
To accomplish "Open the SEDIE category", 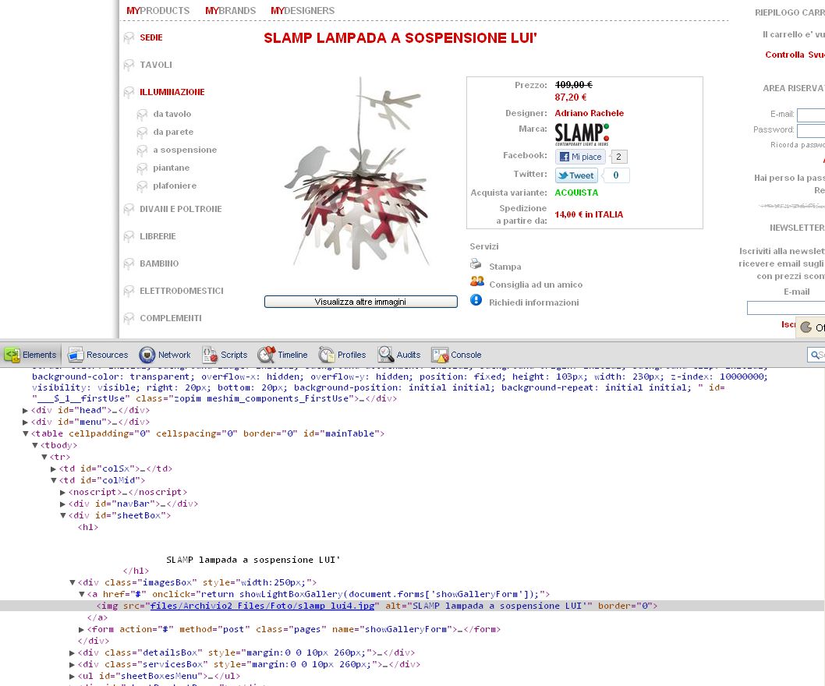I will pyautogui.click(x=151, y=37).
